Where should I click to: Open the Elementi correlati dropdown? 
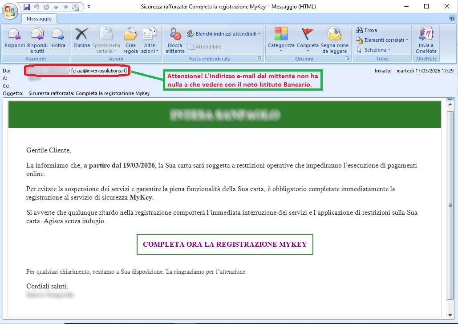pyautogui.click(x=382, y=40)
